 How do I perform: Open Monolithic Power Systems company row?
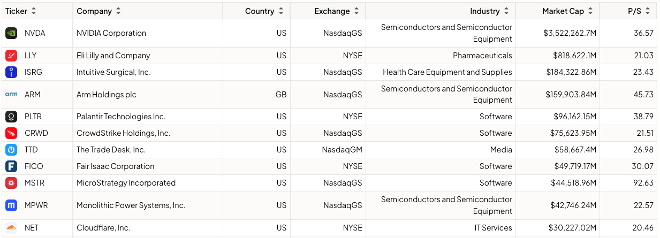[x=131, y=205]
